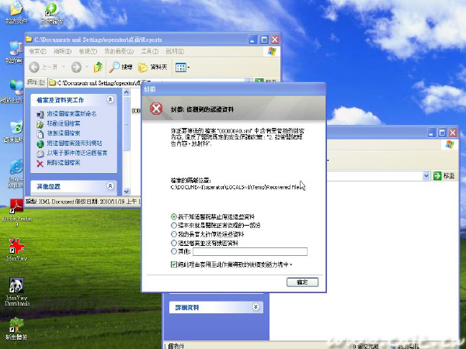The width and height of the screenshot is (466, 349).
Task: Click the quarantine path text in the dialog
Action: click(x=238, y=187)
